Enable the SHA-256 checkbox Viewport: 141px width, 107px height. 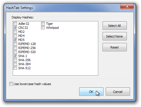point(15,60)
